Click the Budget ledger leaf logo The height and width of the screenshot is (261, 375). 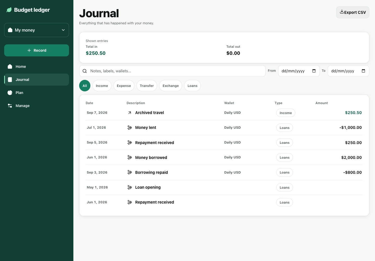click(9, 10)
